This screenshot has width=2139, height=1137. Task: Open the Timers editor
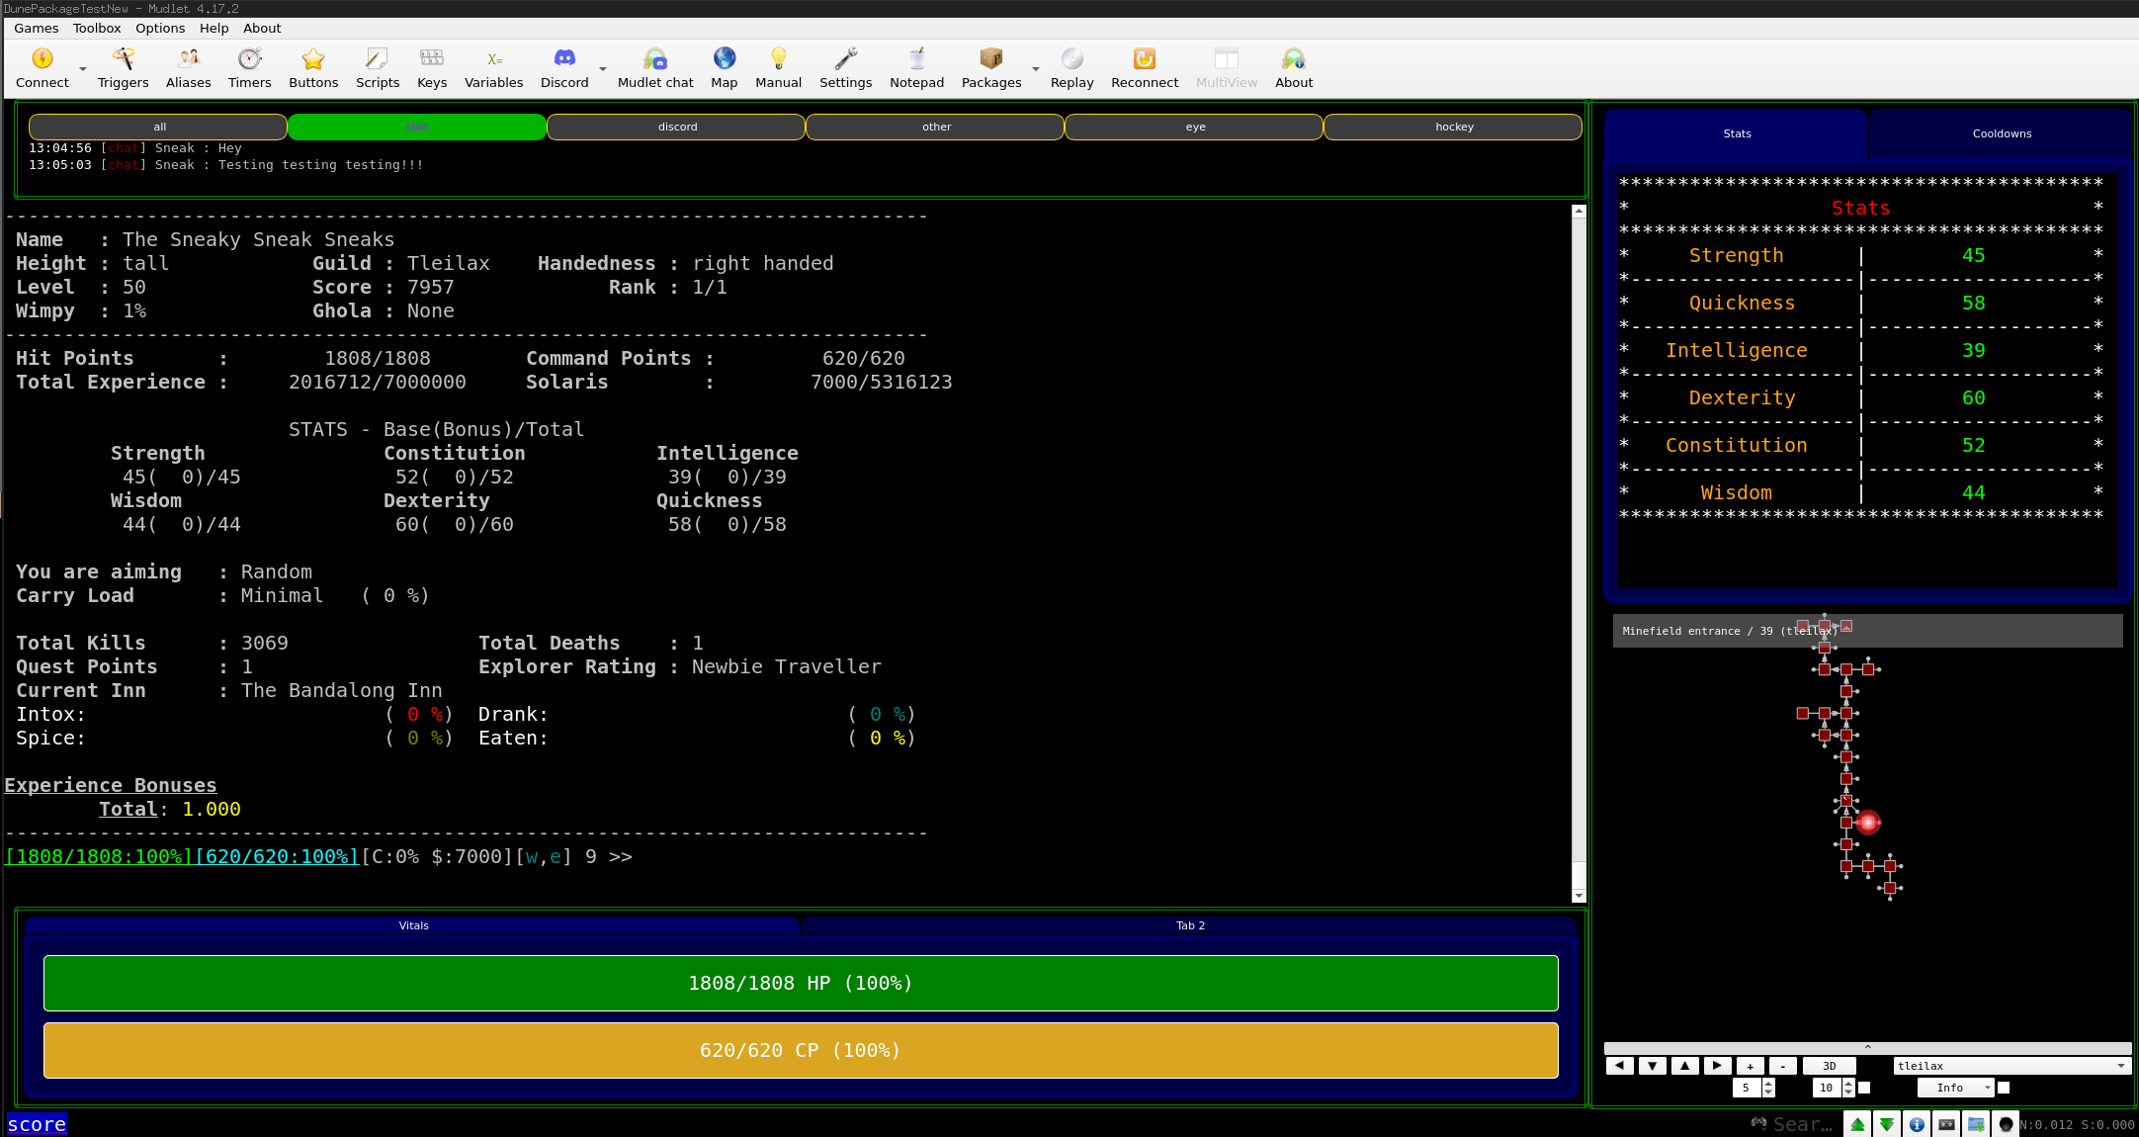(x=249, y=68)
